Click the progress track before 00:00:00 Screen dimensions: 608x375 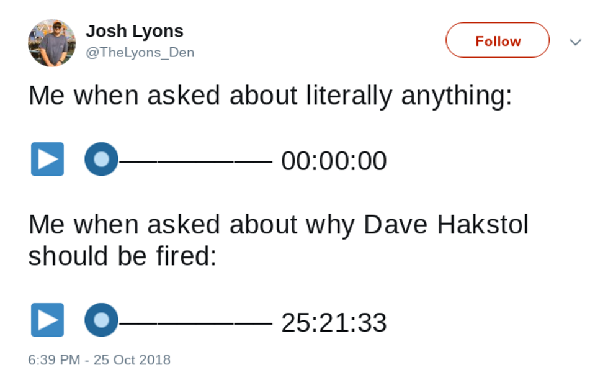(195, 161)
